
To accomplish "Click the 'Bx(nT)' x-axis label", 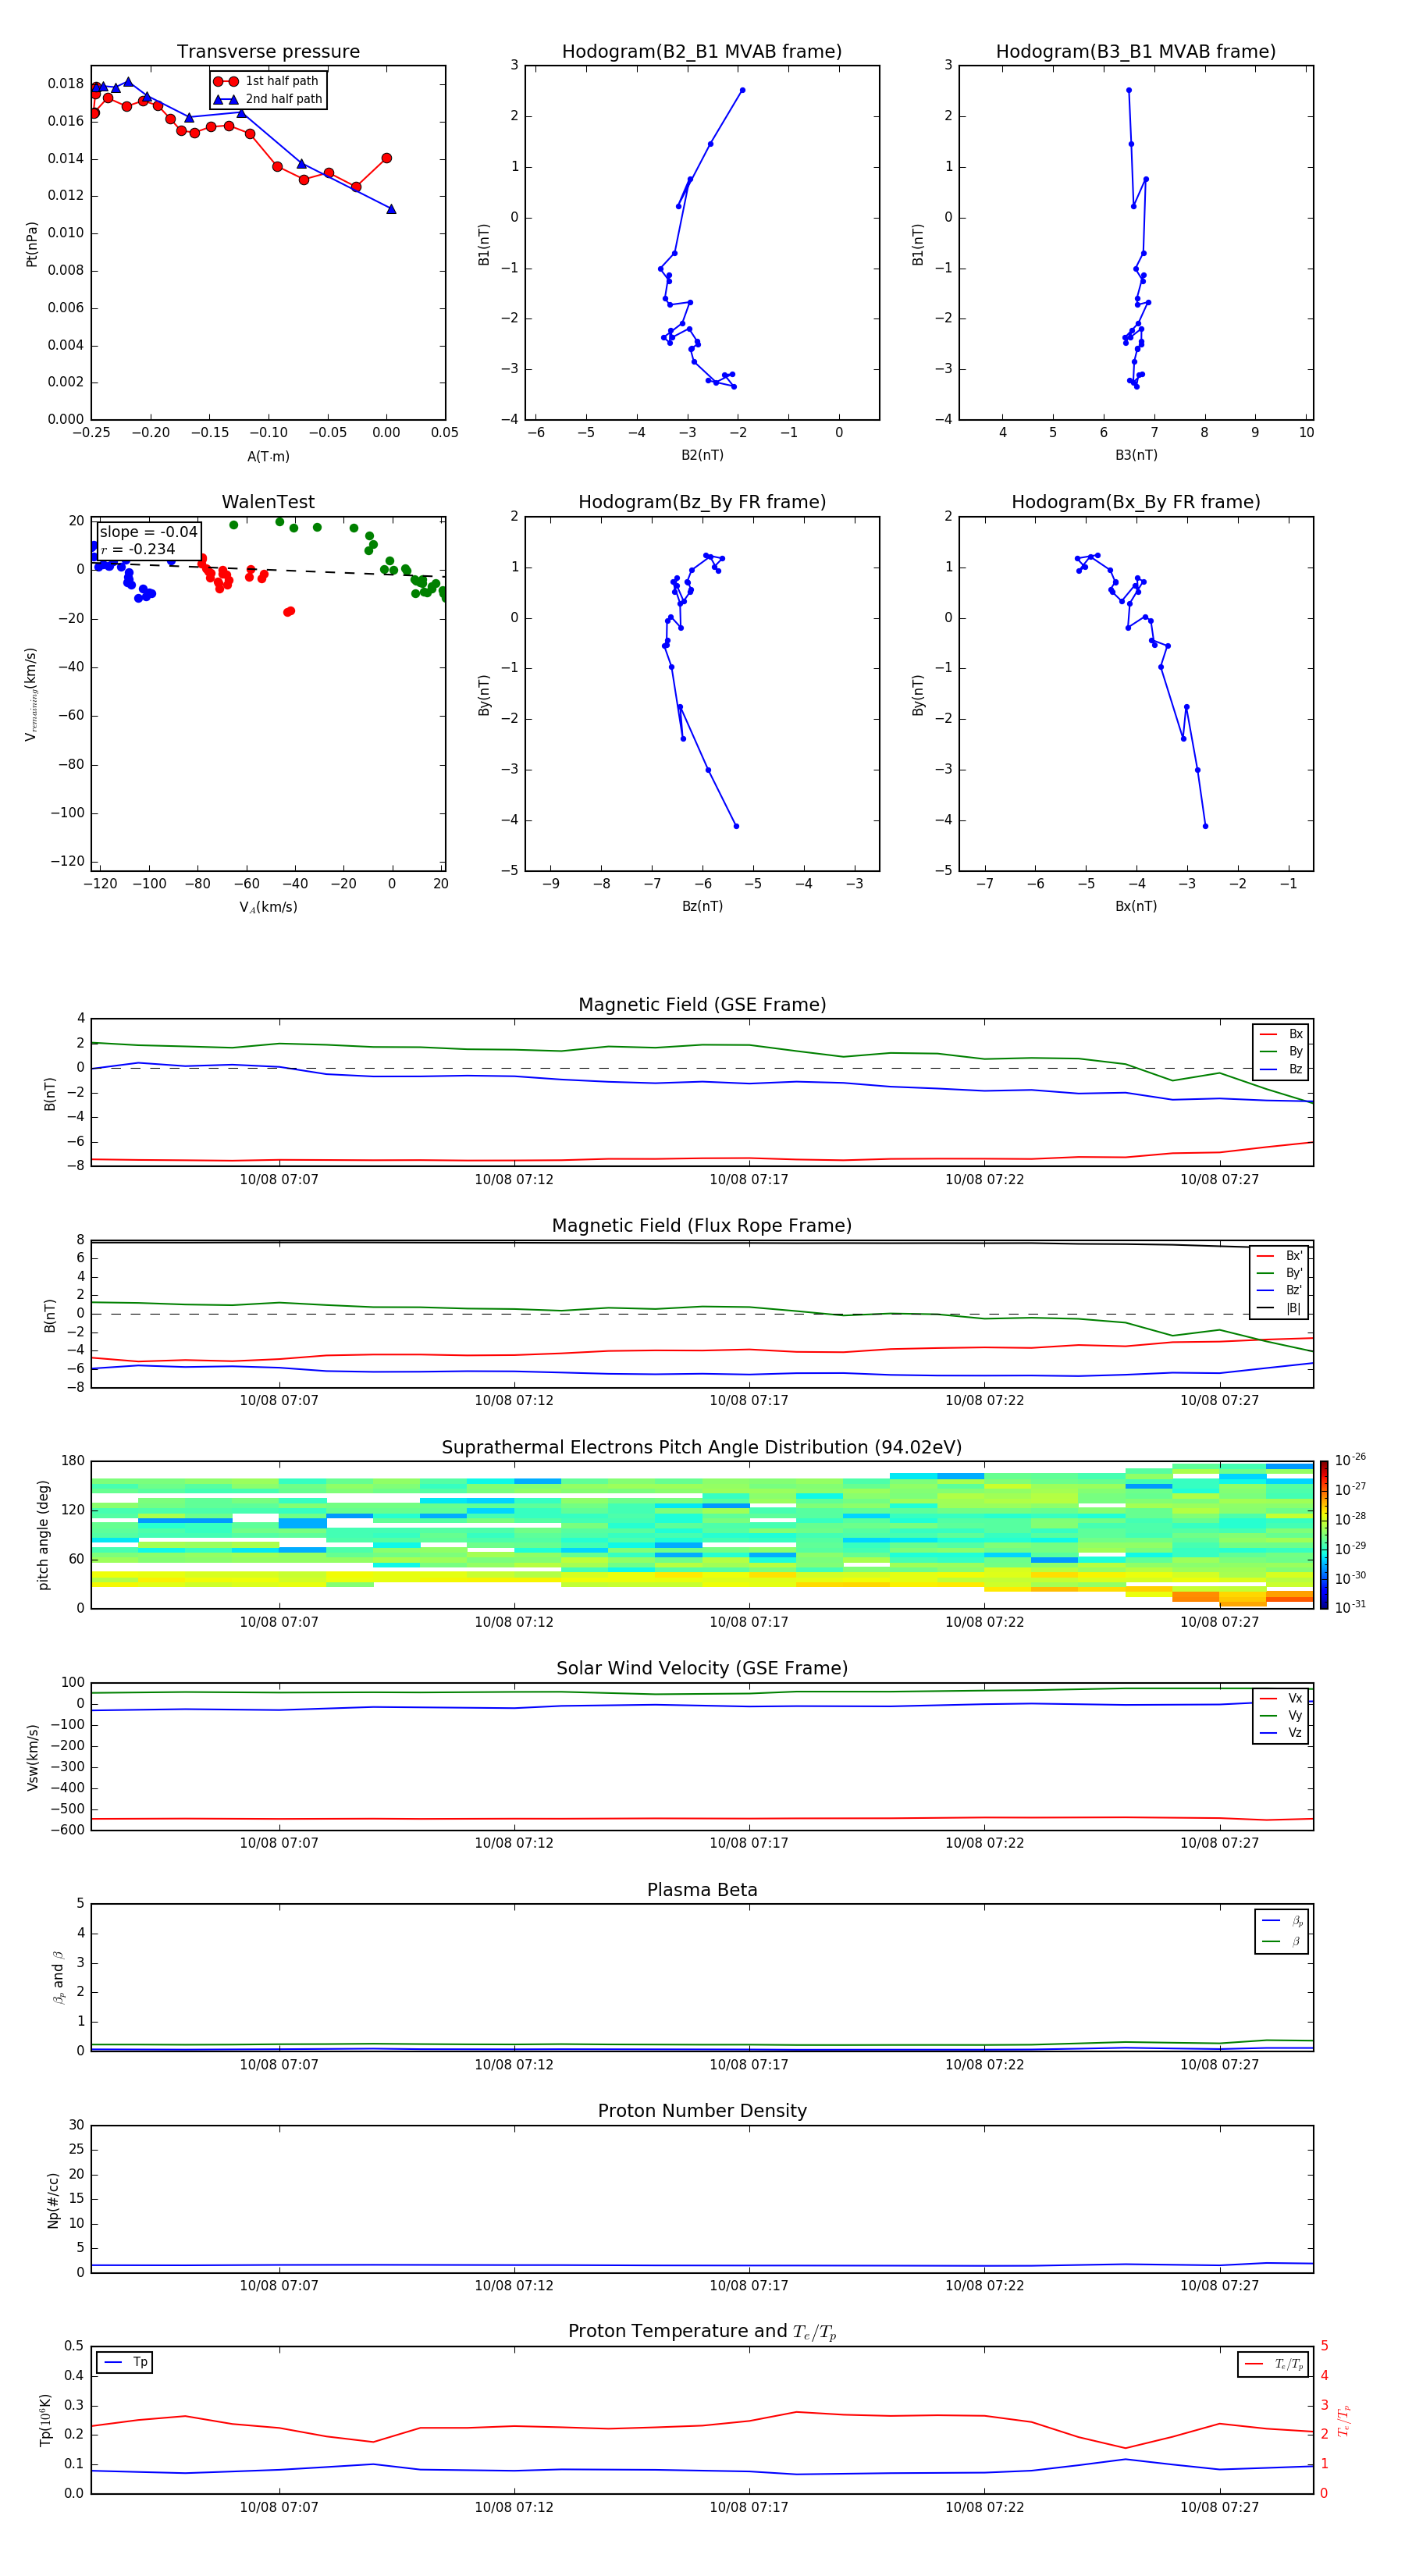I will click(x=1136, y=906).
